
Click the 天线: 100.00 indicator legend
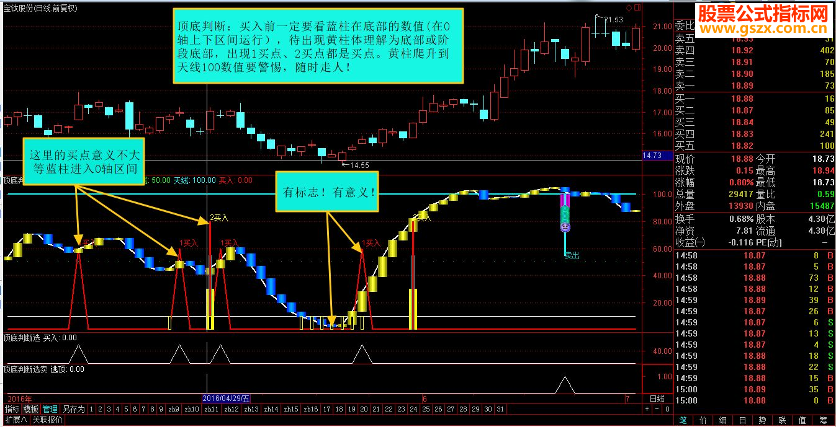(194, 180)
